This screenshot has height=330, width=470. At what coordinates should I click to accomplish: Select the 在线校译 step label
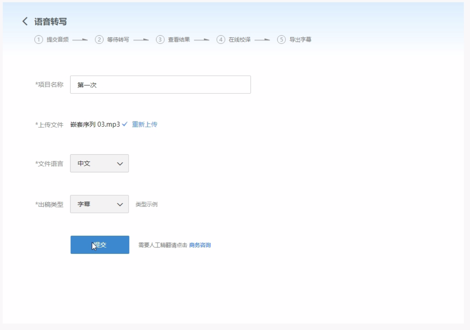point(239,40)
